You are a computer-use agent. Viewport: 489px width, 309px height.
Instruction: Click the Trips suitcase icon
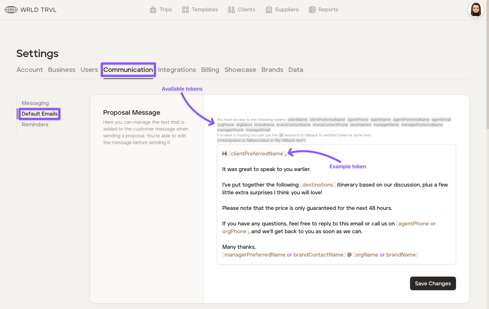[x=153, y=10]
